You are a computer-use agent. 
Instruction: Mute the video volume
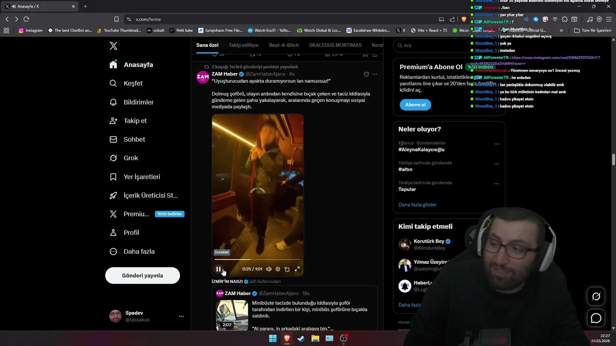pyautogui.click(x=269, y=269)
